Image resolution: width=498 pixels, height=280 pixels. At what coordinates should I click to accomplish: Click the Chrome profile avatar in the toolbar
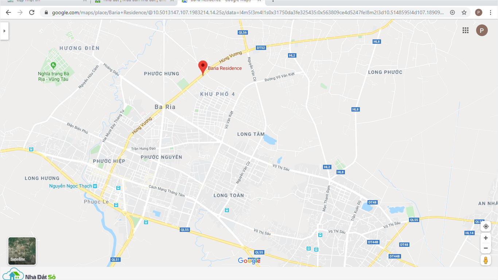point(479,12)
